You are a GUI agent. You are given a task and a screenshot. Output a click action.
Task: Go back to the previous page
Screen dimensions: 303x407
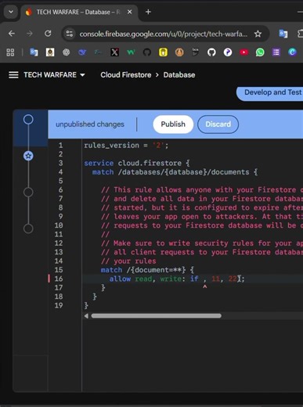(x=12, y=34)
